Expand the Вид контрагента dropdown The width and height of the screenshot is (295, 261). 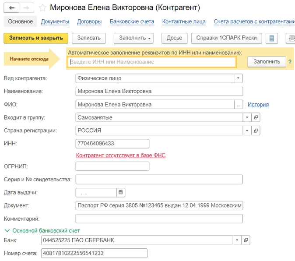pyautogui.click(x=238, y=78)
